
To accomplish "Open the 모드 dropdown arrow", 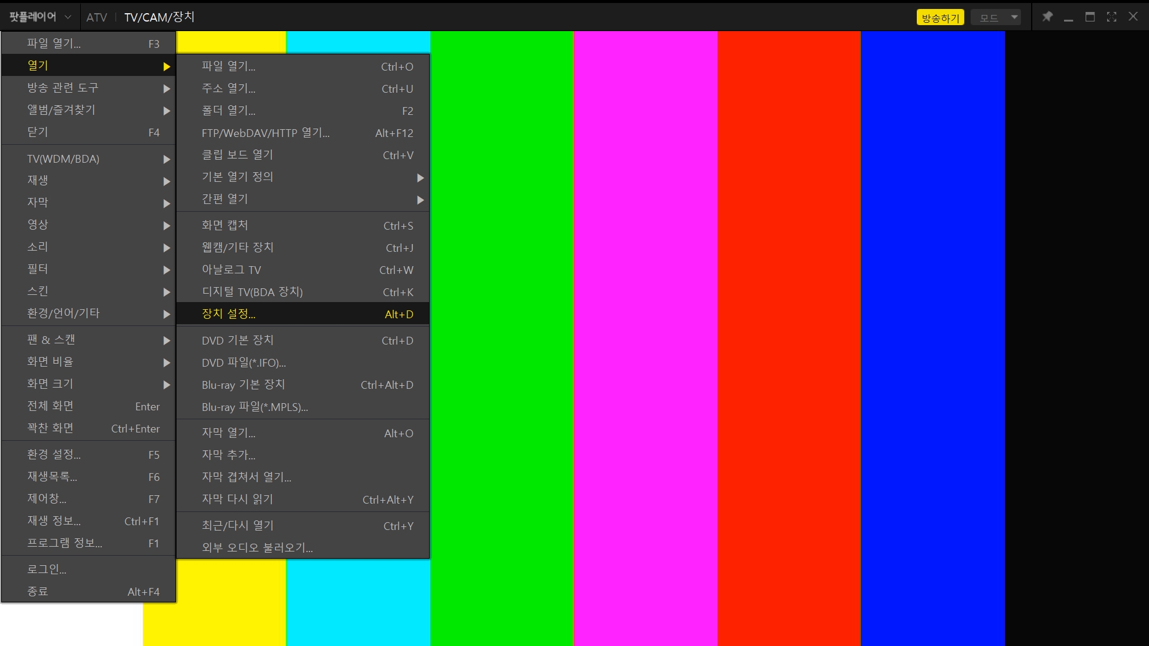I will pos(1014,17).
